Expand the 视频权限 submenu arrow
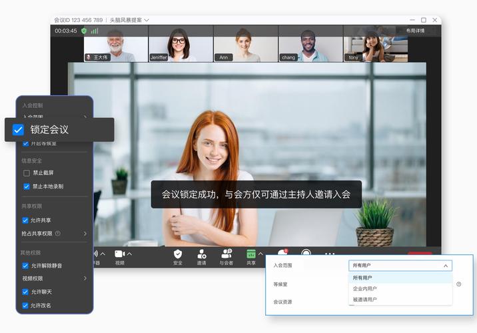Screen dimensions: 477x333 pyautogui.click(x=85, y=278)
